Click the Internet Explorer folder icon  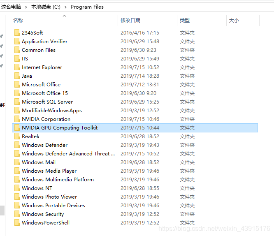point(17,67)
